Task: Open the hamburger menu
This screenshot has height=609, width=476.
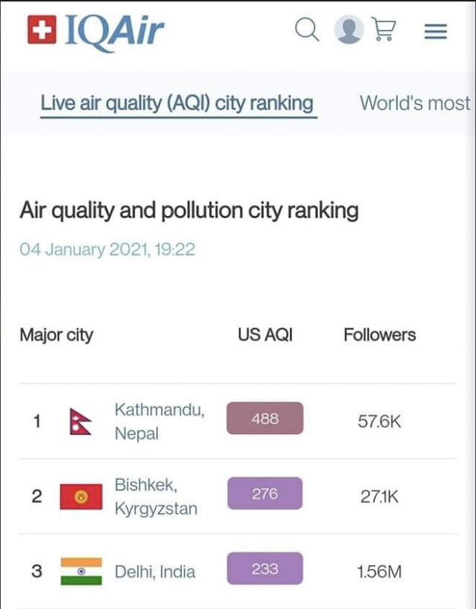Action: pyautogui.click(x=436, y=31)
